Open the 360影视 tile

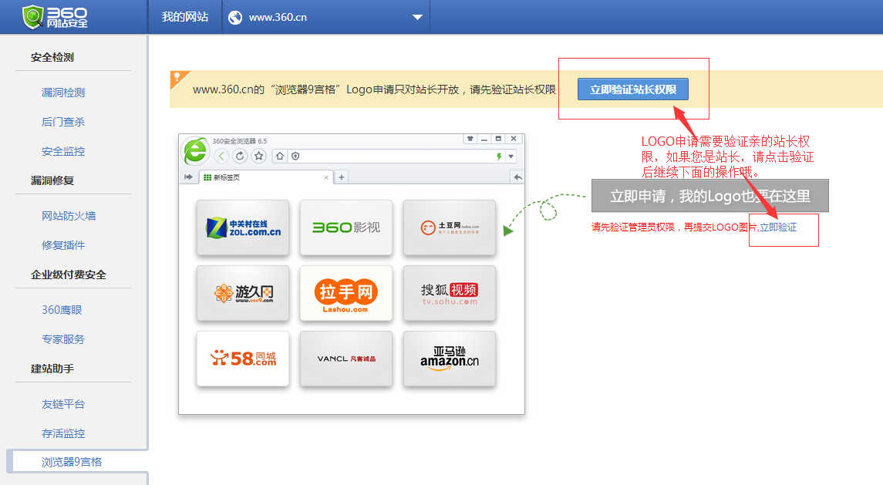pyautogui.click(x=345, y=227)
